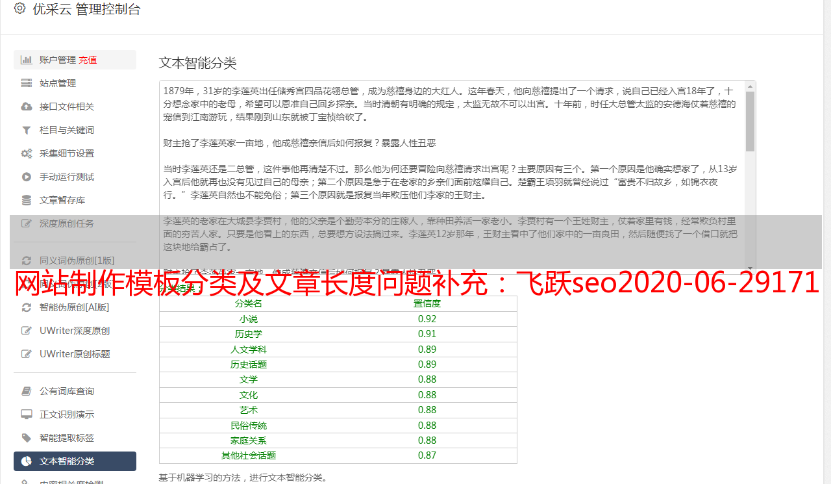Click the database icon for 文章暂存库
831x484 pixels.
[x=27, y=200]
